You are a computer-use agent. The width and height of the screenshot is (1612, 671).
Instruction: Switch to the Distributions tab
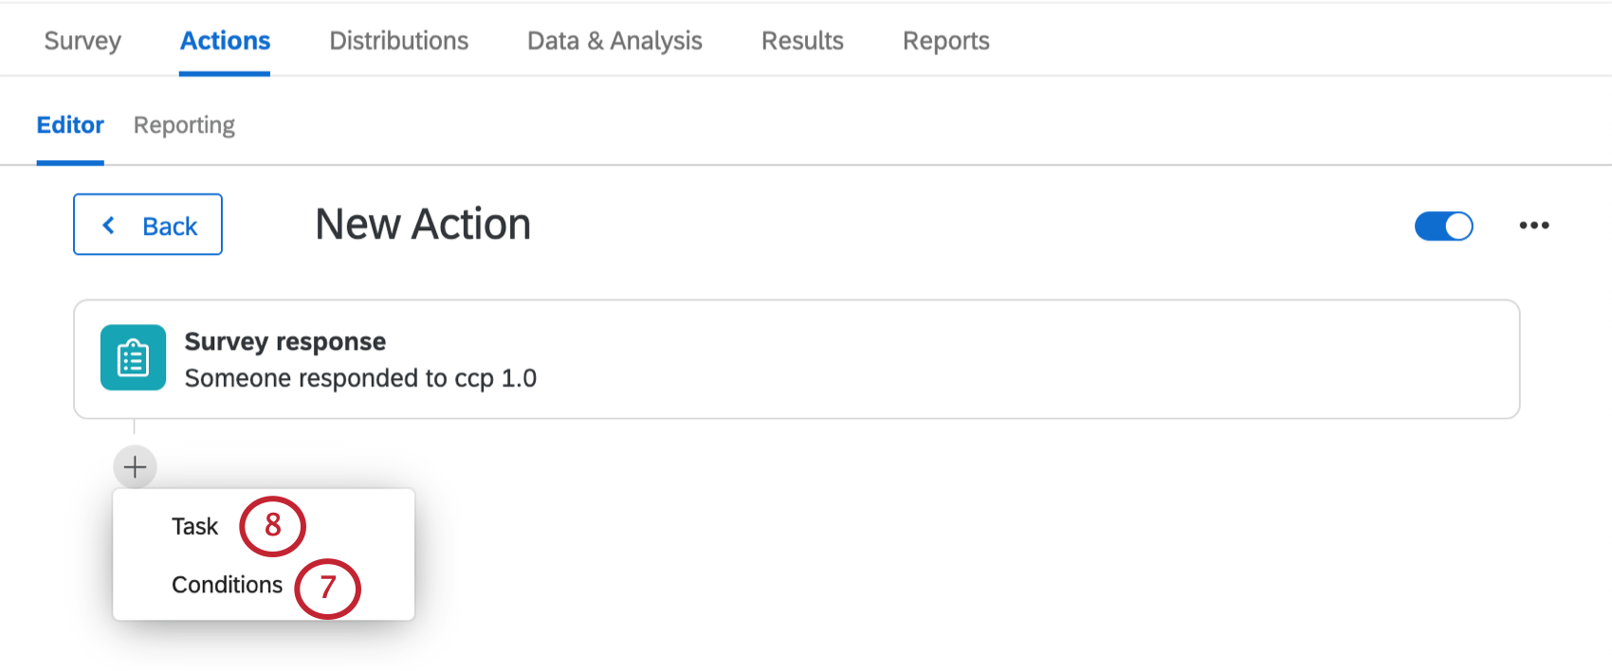[398, 41]
